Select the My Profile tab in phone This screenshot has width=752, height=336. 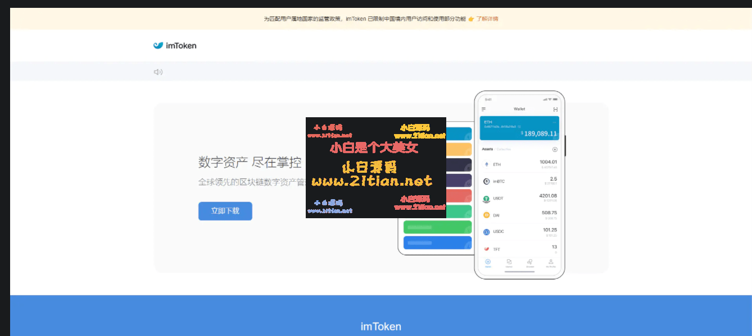click(551, 263)
